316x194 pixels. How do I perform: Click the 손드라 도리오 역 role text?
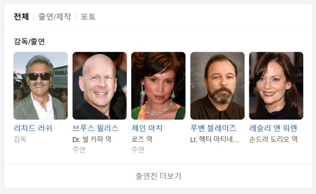pyautogui.click(x=273, y=139)
